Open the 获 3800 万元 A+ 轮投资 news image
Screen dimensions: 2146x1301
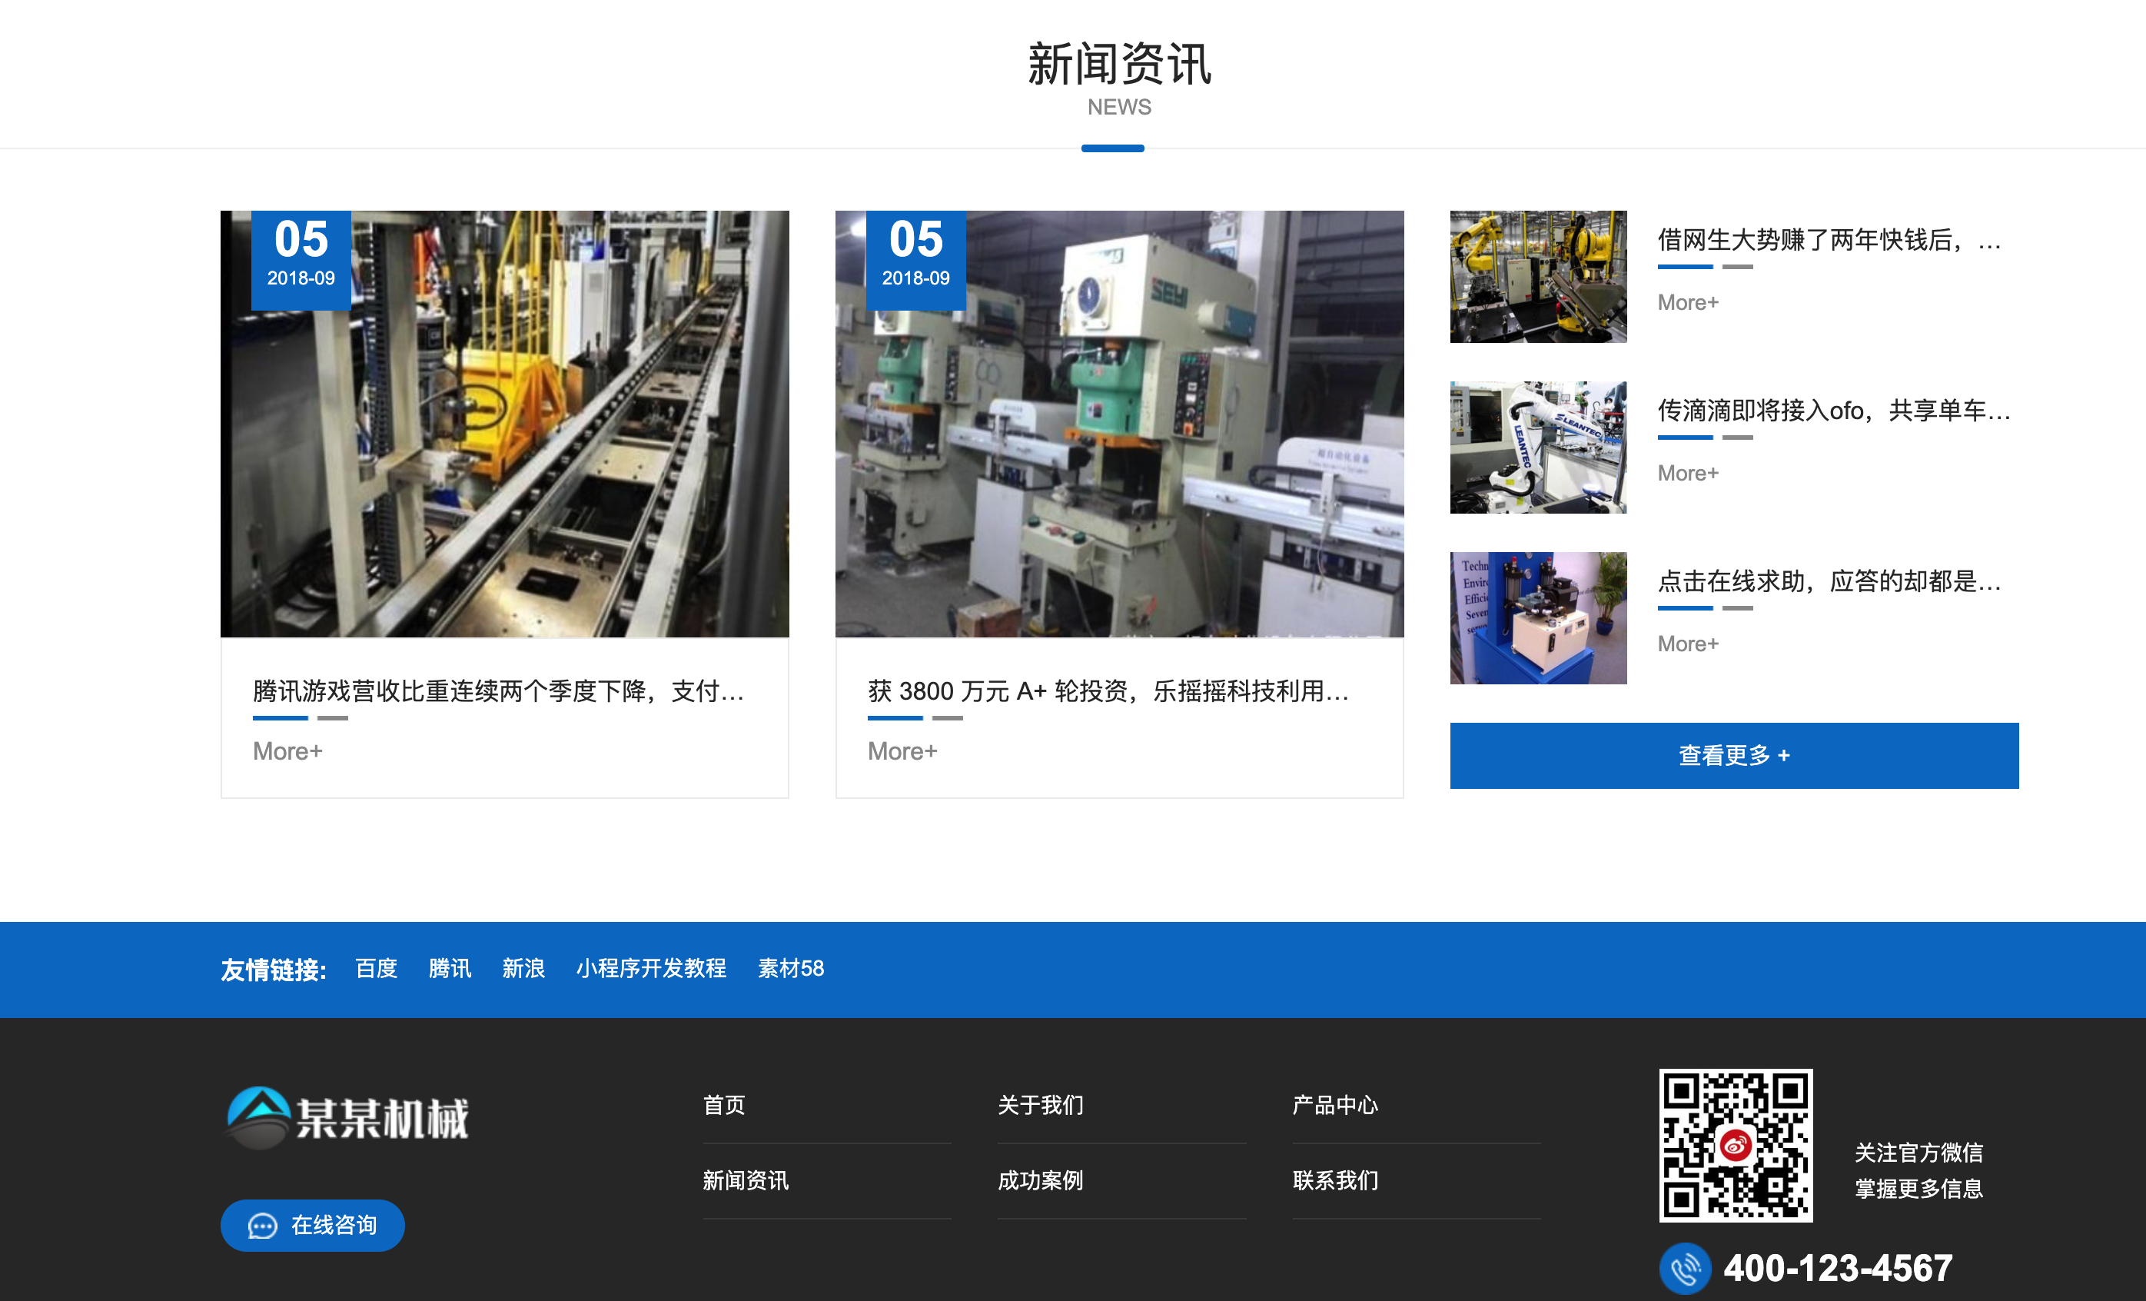(x=1119, y=424)
